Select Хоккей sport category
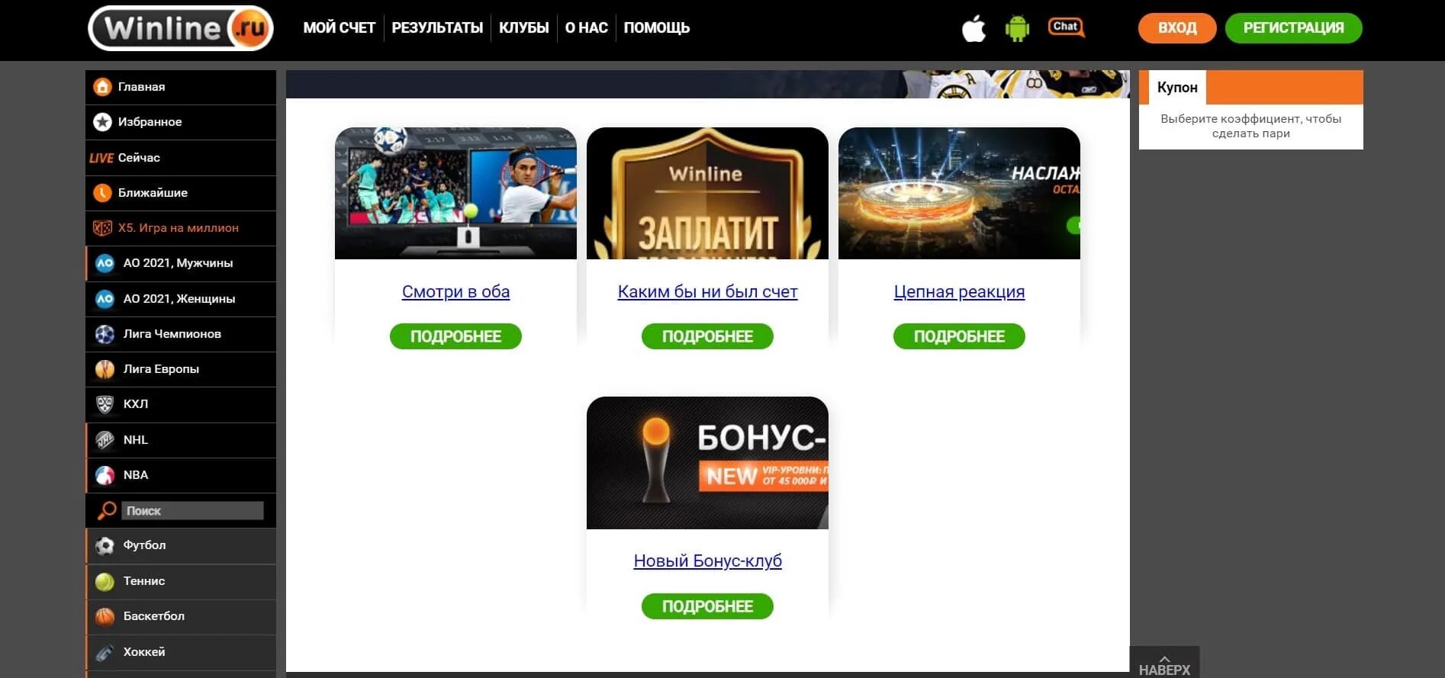The image size is (1445, 678). 181,652
